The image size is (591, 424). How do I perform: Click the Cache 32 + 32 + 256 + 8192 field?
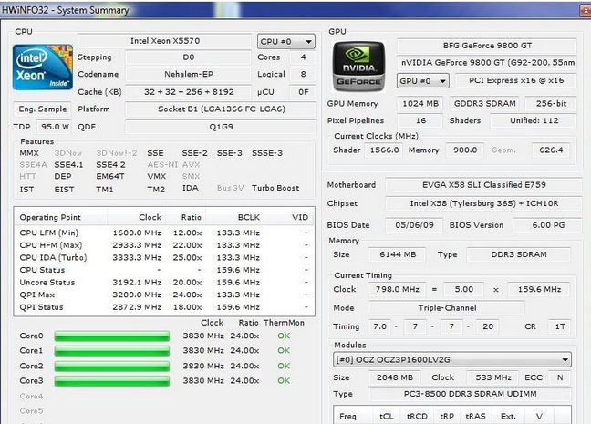(x=188, y=92)
